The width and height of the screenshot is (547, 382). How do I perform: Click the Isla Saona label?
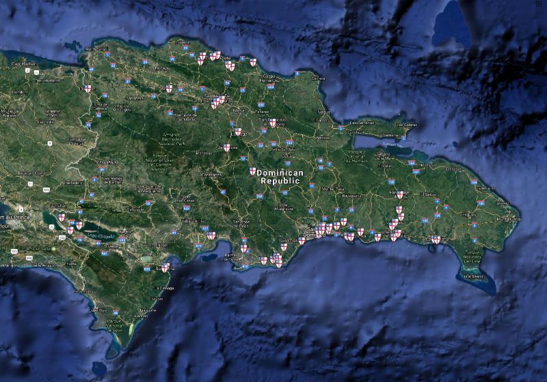point(474,276)
